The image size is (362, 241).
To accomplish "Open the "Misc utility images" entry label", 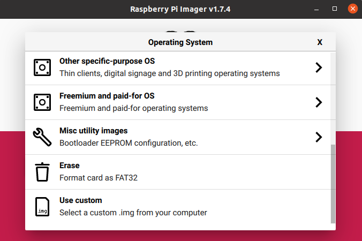I will pos(93,131).
